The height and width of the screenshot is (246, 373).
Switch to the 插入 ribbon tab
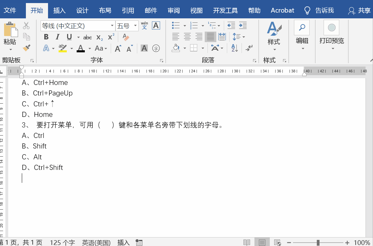60,10
